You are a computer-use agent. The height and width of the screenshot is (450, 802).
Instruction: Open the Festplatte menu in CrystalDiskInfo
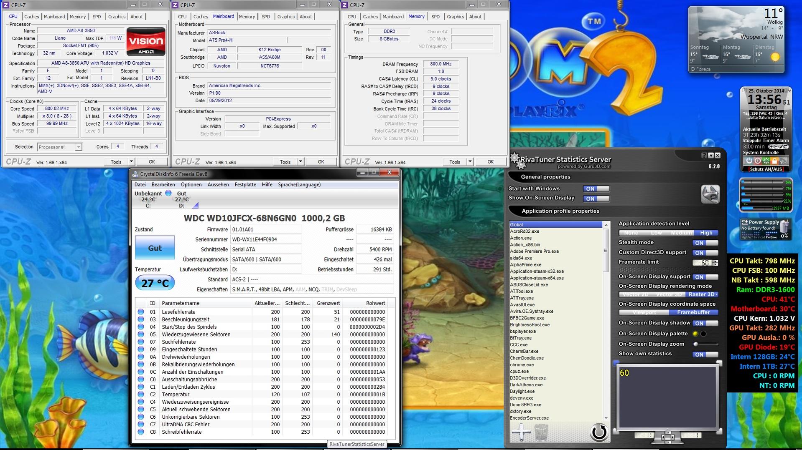click(245, 185)
